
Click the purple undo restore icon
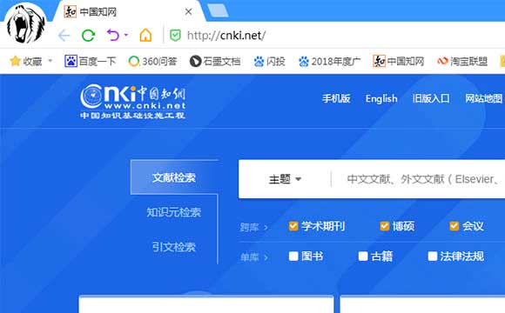[113, 35]
